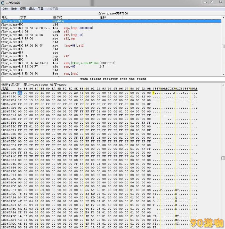Click hex address 1D367ACC

[x=9, y=224]
